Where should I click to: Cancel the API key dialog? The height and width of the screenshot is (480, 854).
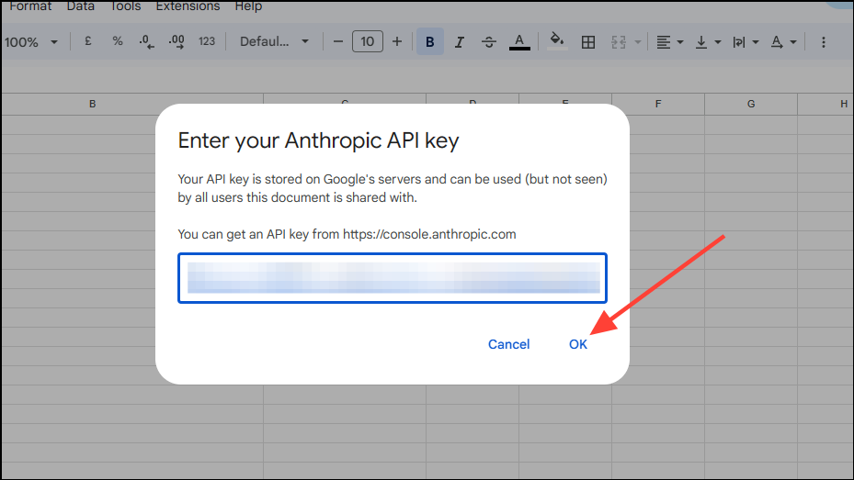[x=508, y=344]
